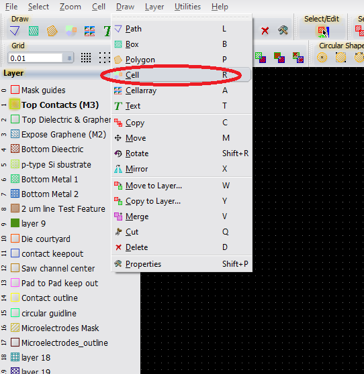Screen dimensions: 364x374
Task: Pick the green layer 9 color swatch
Action: pos(15,223)
